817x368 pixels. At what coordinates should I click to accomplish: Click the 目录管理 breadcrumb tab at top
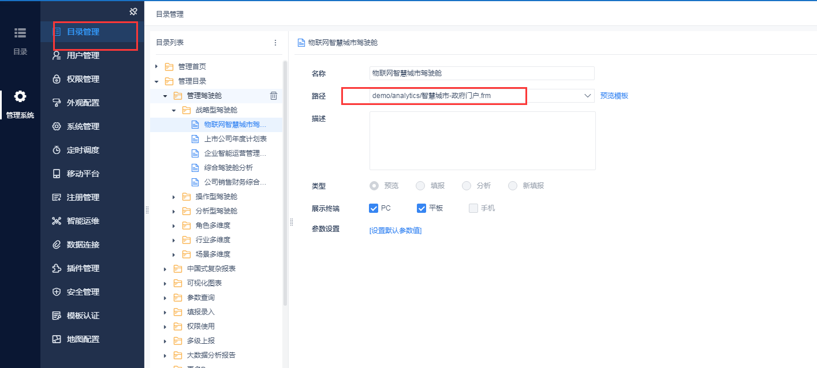170,14
